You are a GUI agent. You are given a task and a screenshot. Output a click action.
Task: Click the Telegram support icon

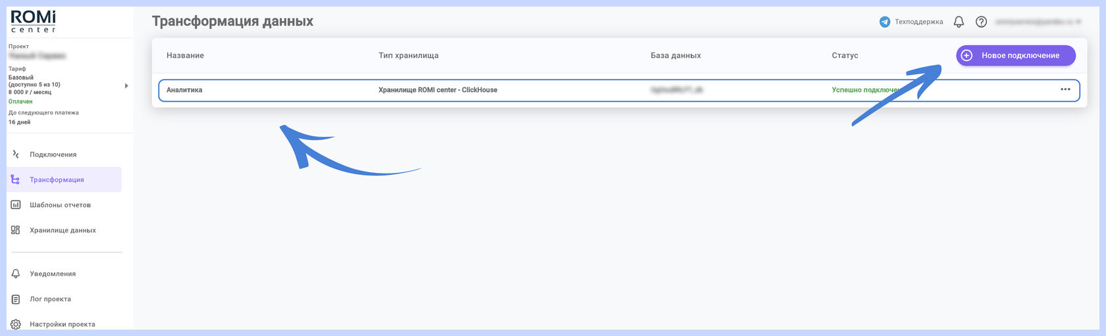(x=885, y=22)
